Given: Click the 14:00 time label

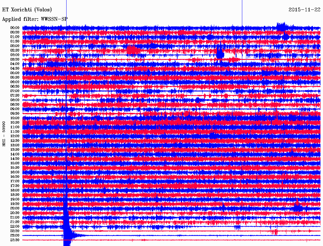Looking at the screenshot, I should [15, 154].
